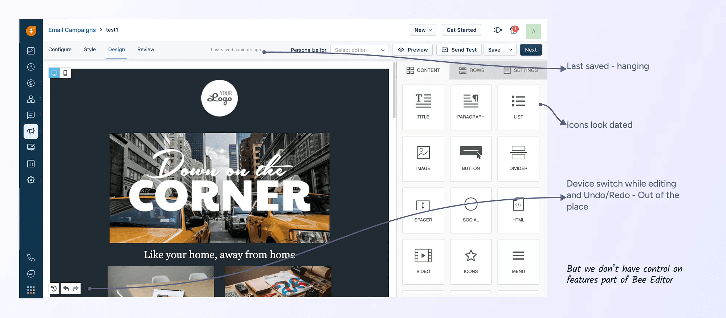
Task: Select the Button content block
Action: click(x=471, y=159)
